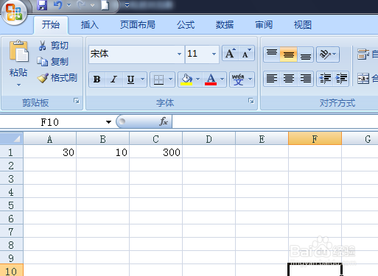Open phonetic guide dropdown arrow
The width and height of the screenshot is (378, 276).
pyautogui.click(x=251, y=79)
